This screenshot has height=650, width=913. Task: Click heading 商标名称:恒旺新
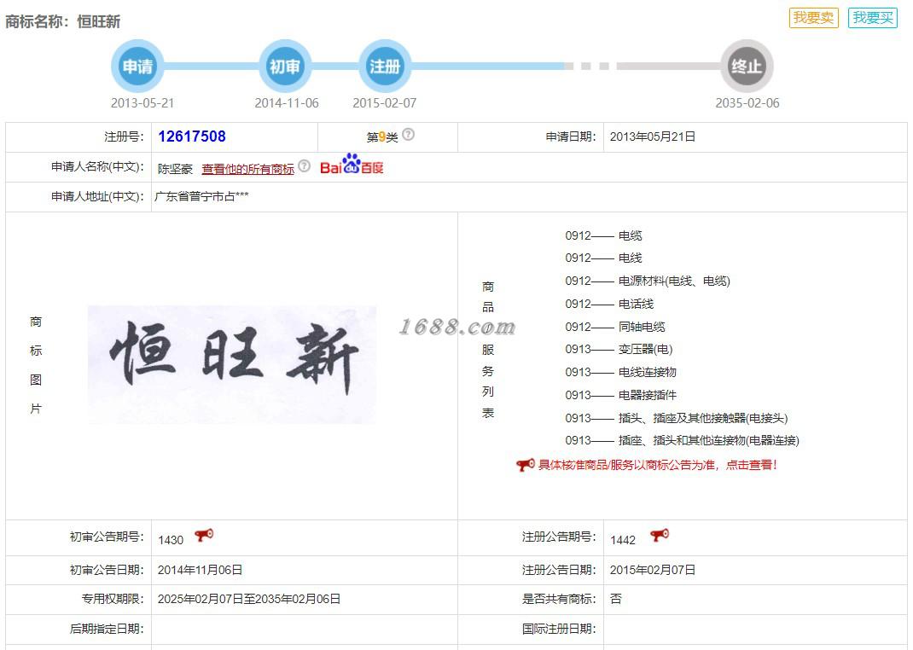[63, 21]
